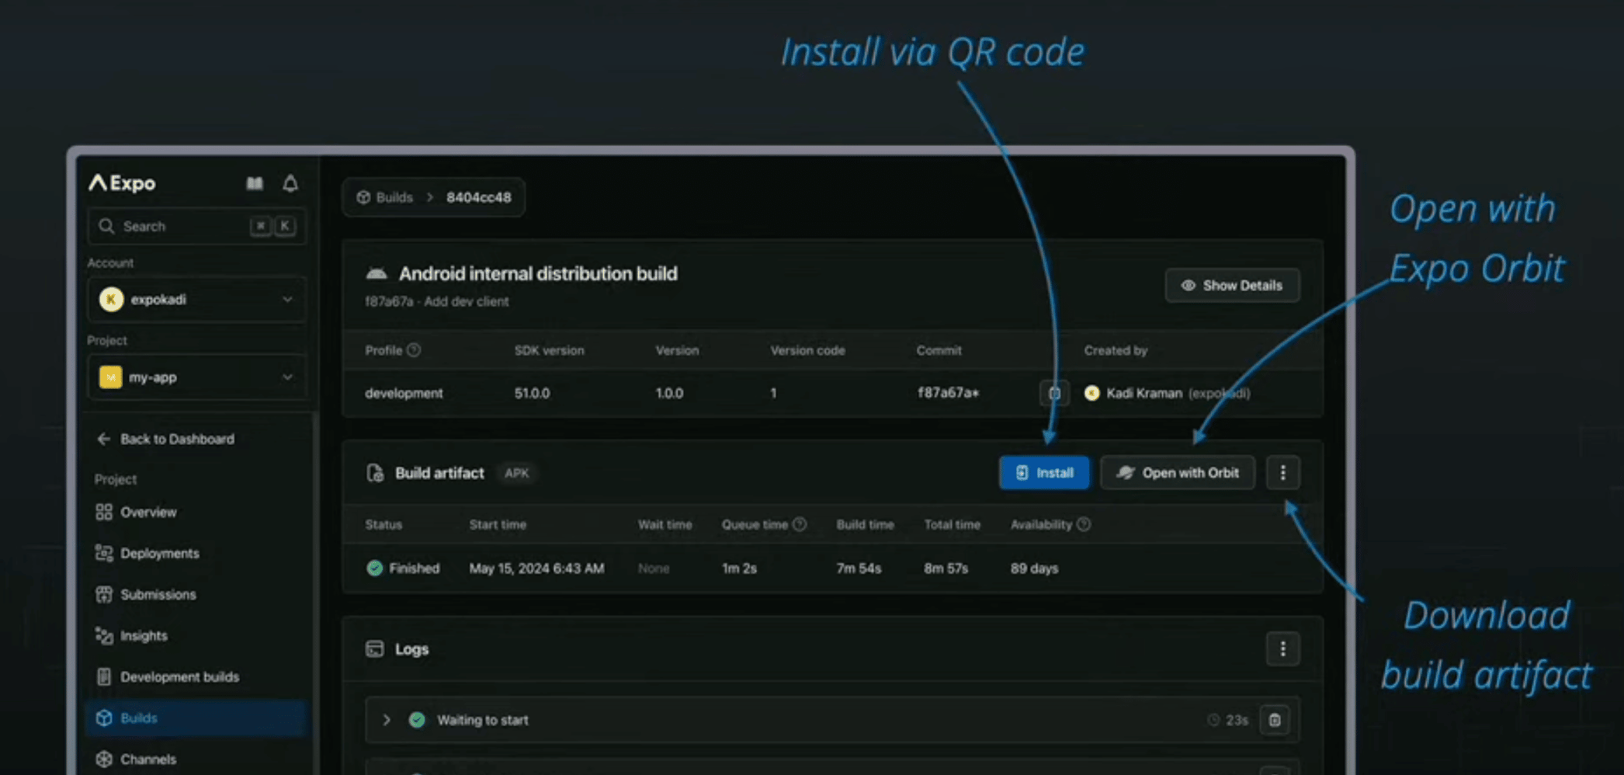1624x775 pixels.
Task: Click the f87a67a commit value
Action: pos(948,392)
